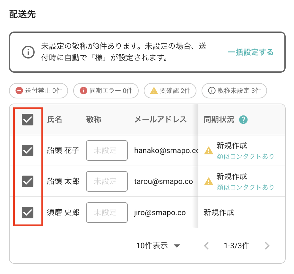Open the 同期状況 help question-mark icon
This screenshot has height=274, width=294.
point(243,120)
